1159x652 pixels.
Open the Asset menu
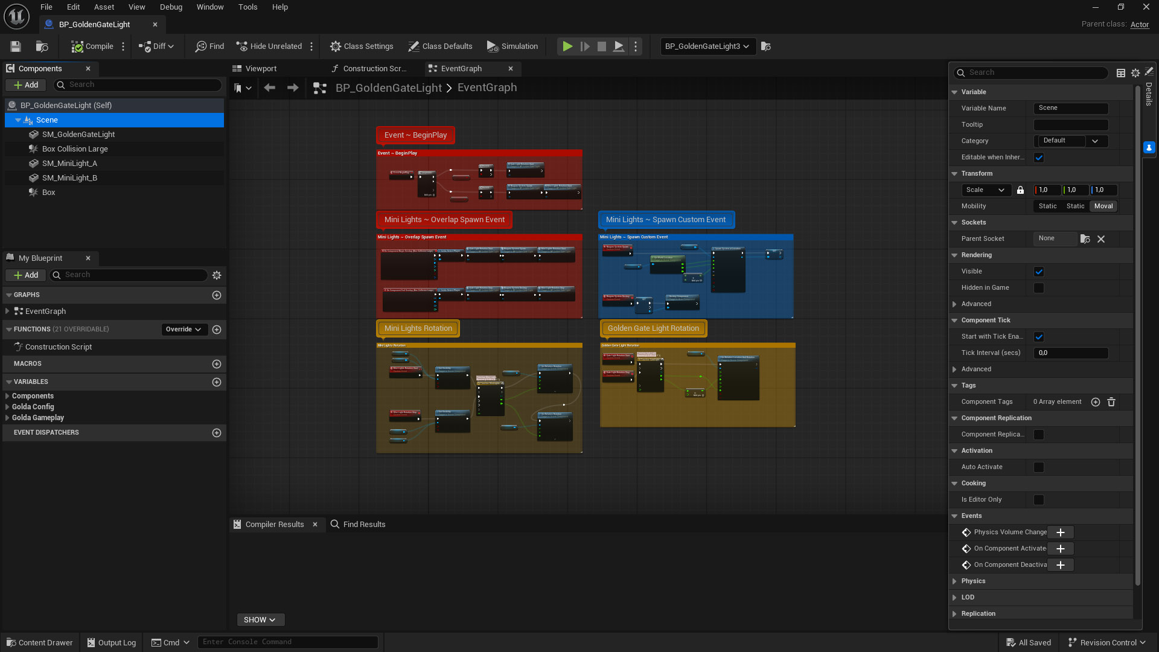click(104, 7)
